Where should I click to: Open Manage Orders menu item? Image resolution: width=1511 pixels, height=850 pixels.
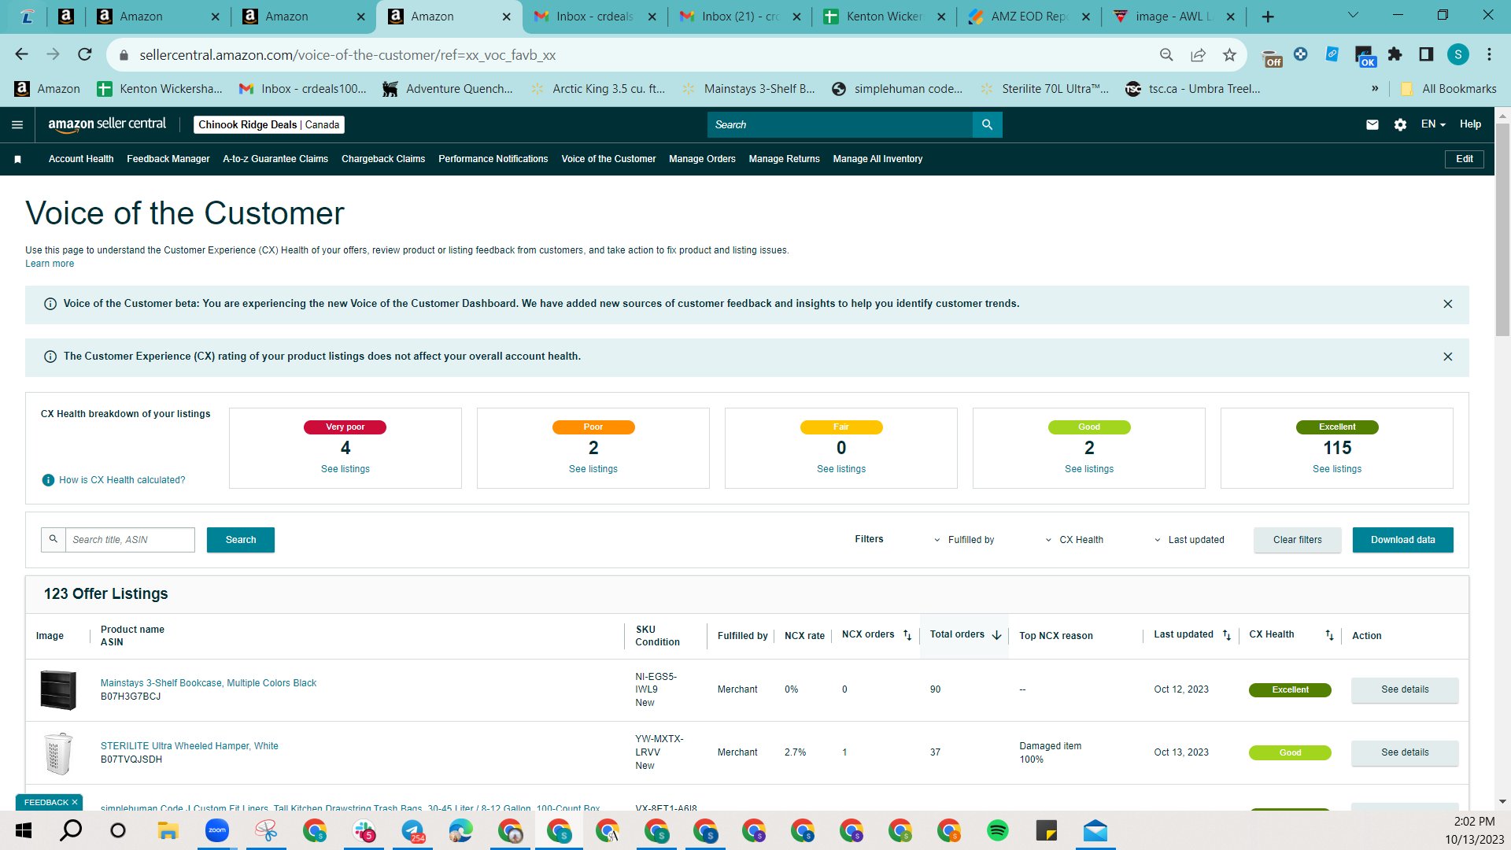(702, 159)
